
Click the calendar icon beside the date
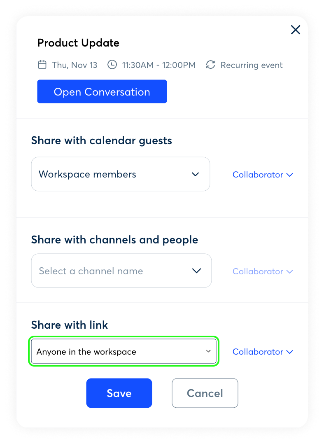click(x=42, y=65)
